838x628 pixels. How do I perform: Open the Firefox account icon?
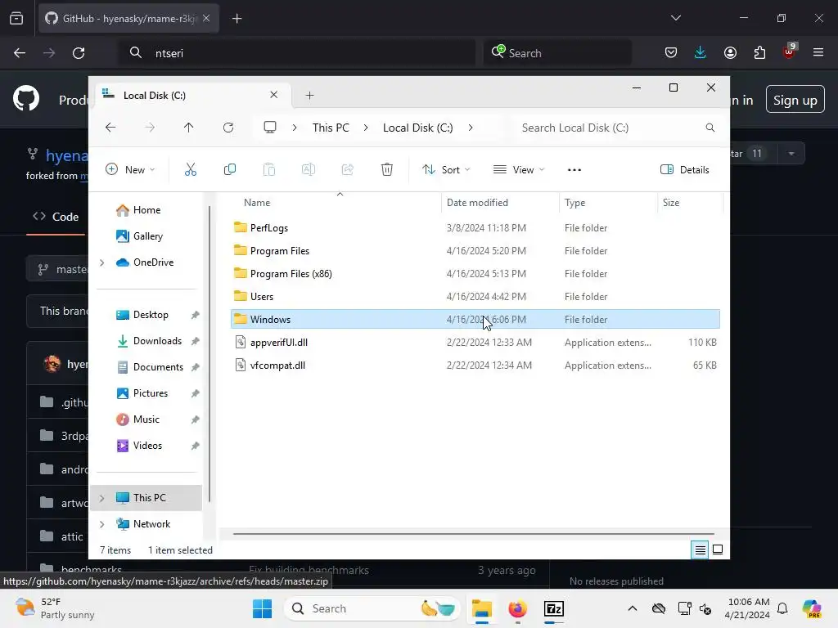click(x=730, y=52)
